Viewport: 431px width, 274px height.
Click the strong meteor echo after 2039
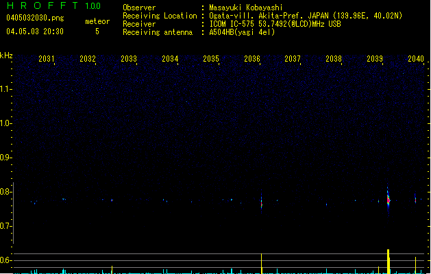[388, 200]
